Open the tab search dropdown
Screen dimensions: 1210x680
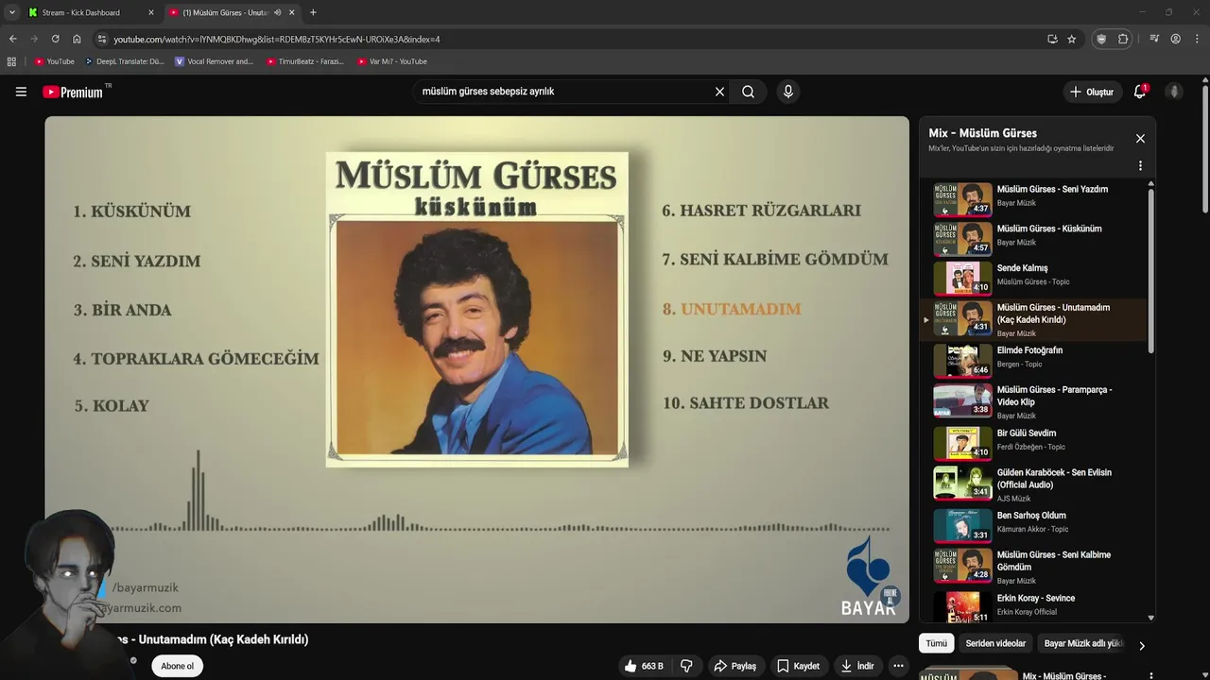(x=11, y=12)
